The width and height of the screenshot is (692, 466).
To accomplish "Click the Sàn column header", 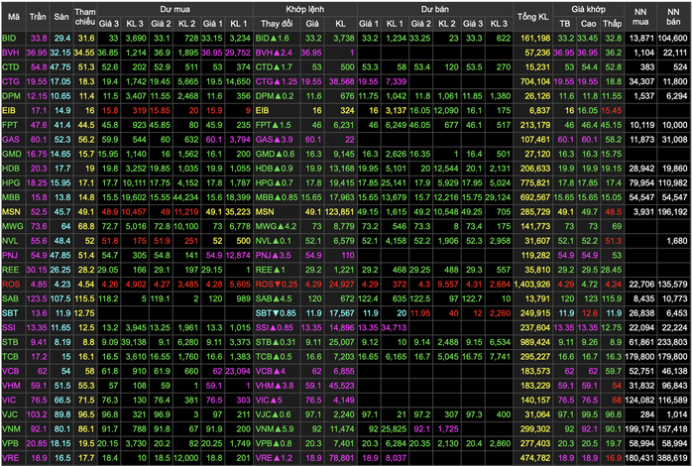I will click(61, 17).
